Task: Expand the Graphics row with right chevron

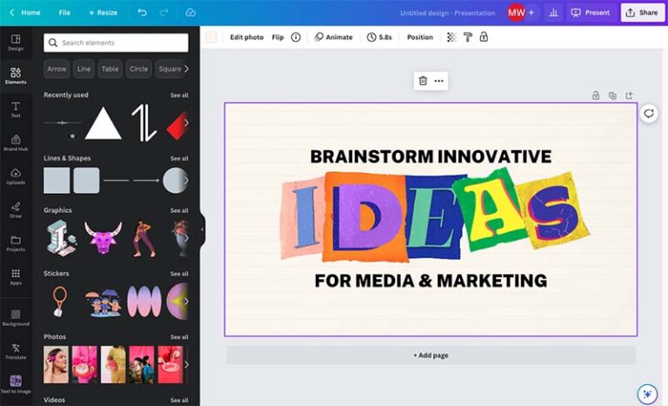Action: [186, 238]
